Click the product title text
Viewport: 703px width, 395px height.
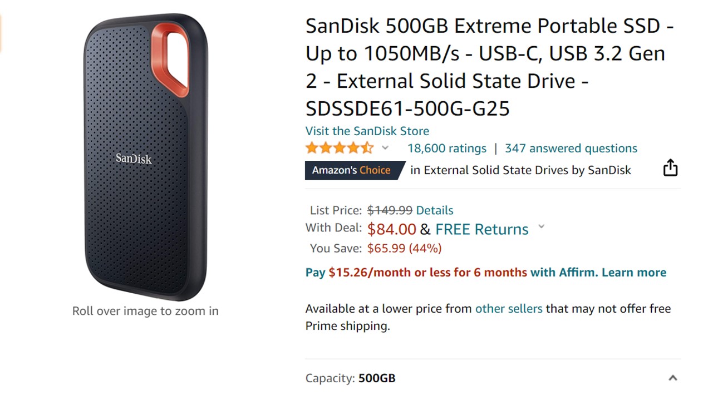tap(489, 67)
